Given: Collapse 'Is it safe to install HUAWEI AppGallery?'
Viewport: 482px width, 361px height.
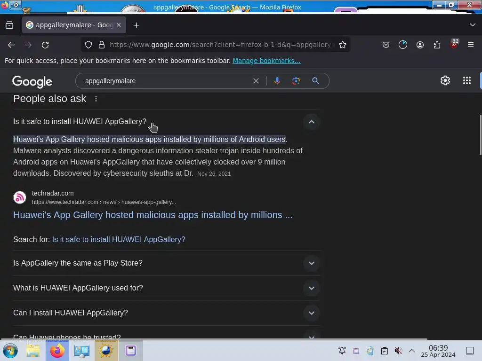Looking at the screenshot, I should 312,122.
